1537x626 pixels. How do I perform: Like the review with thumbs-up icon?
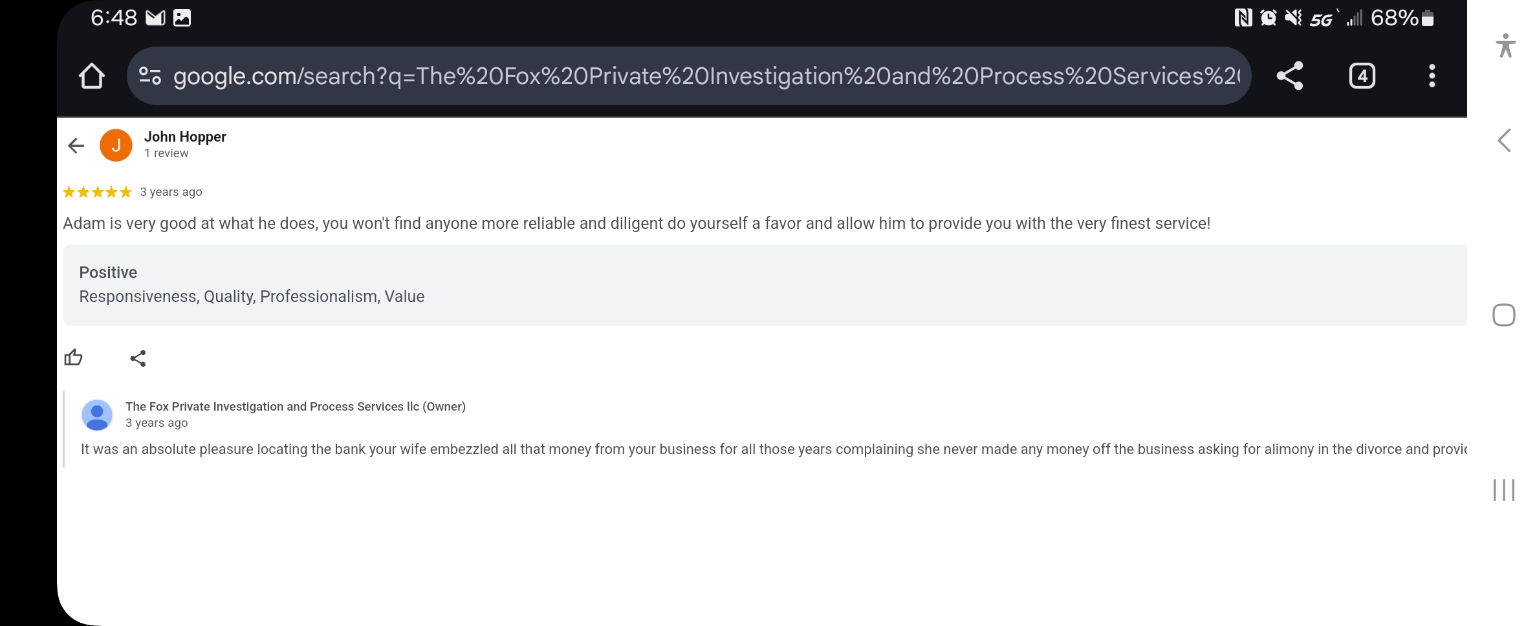(74, 358)
